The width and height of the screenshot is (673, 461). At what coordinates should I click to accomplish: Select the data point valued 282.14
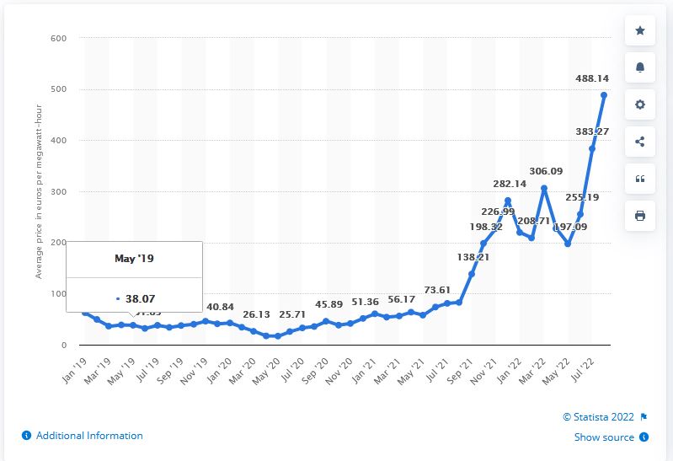(x=508, y=201)
